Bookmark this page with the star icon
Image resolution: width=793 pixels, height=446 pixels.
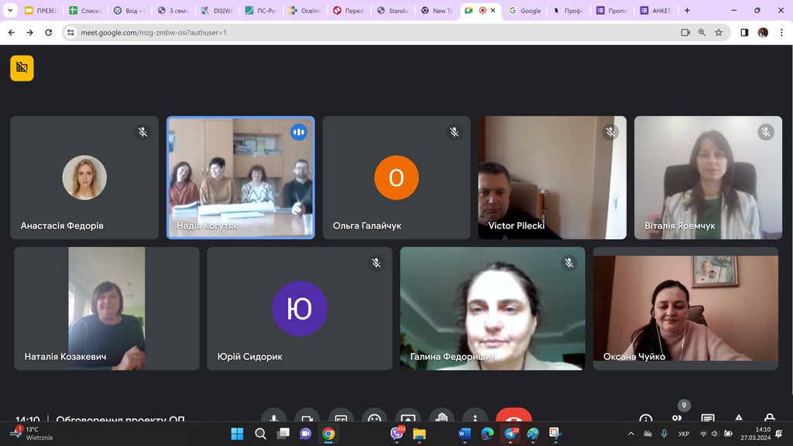coord(719,33)
